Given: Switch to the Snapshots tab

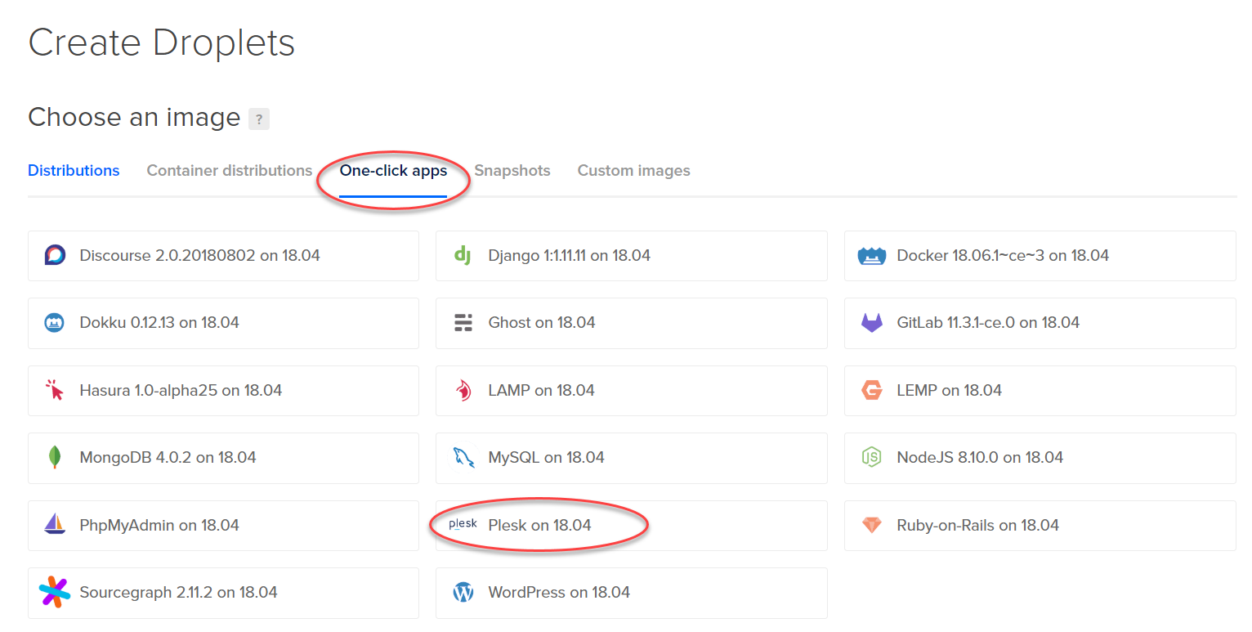Looking at the screenshot, I should point(512,171).
